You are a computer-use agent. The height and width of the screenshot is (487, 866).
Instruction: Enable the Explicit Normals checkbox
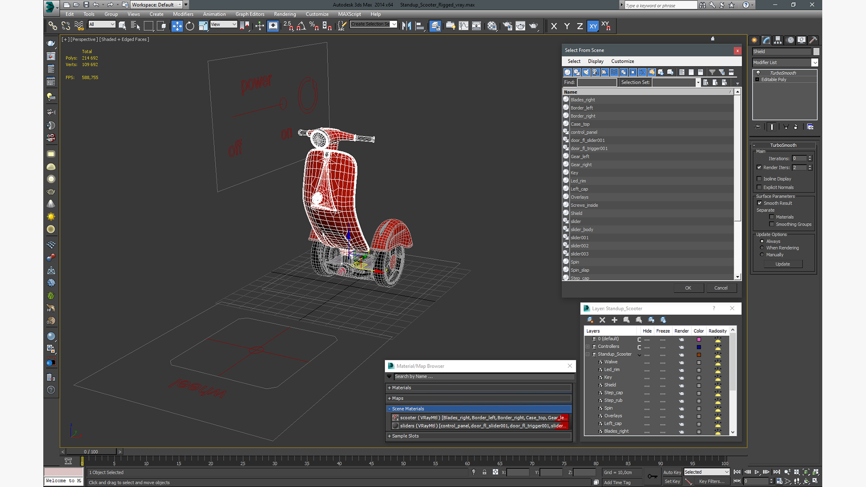point(759,187)
